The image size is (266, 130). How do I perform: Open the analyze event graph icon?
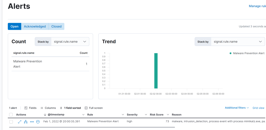26,121
